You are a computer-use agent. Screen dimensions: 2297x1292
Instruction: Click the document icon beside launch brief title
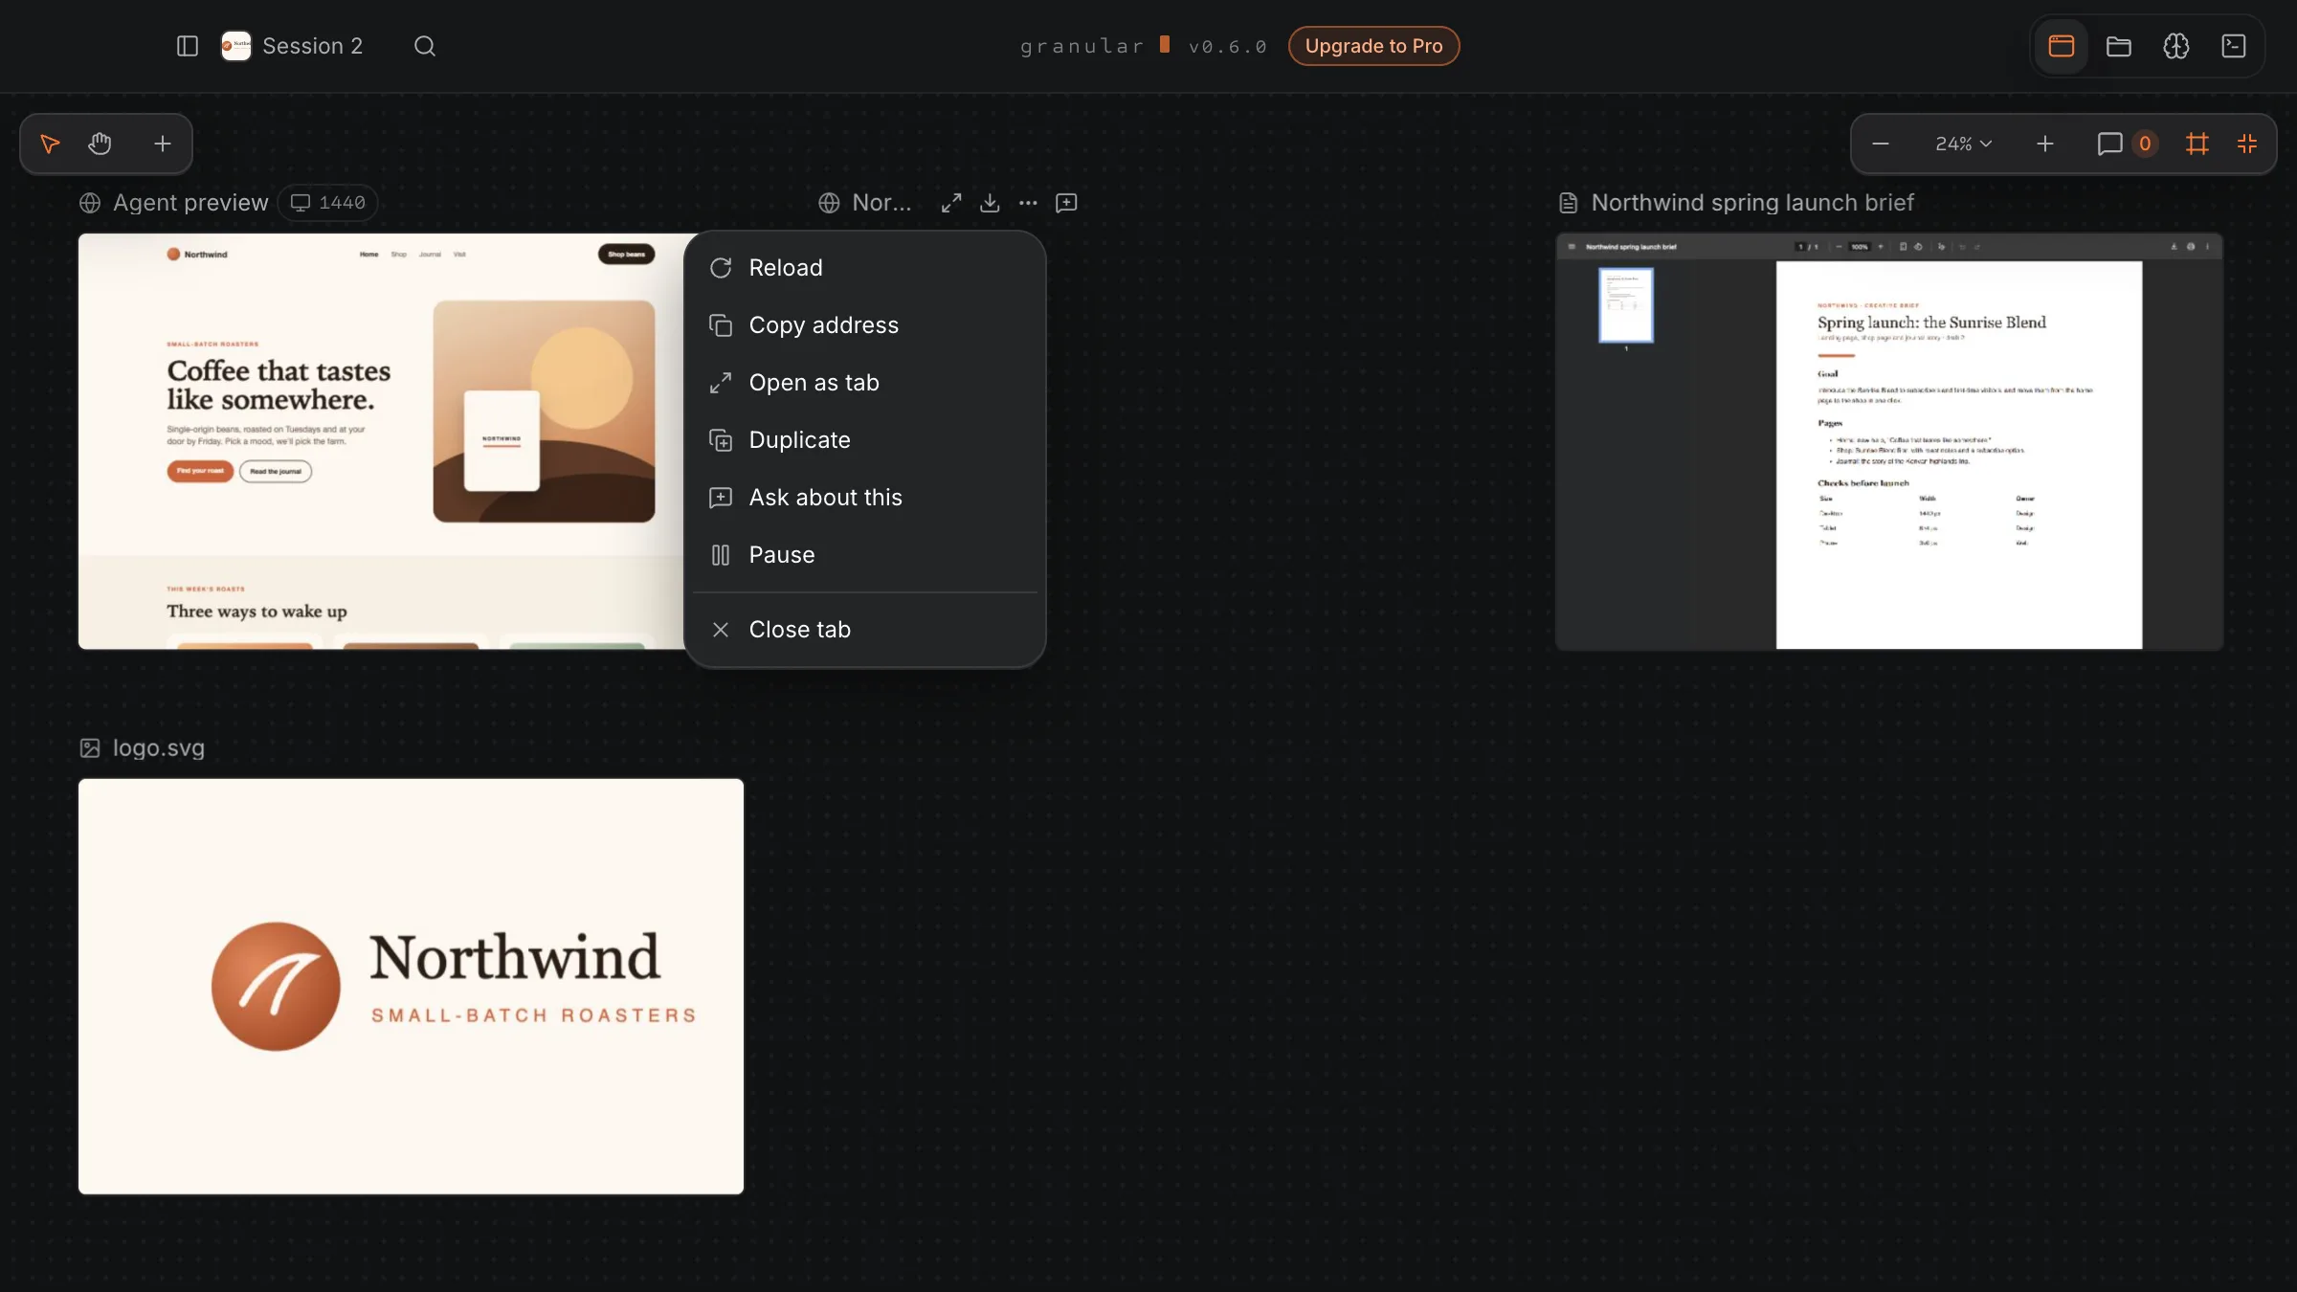(x=1569, y=203)
